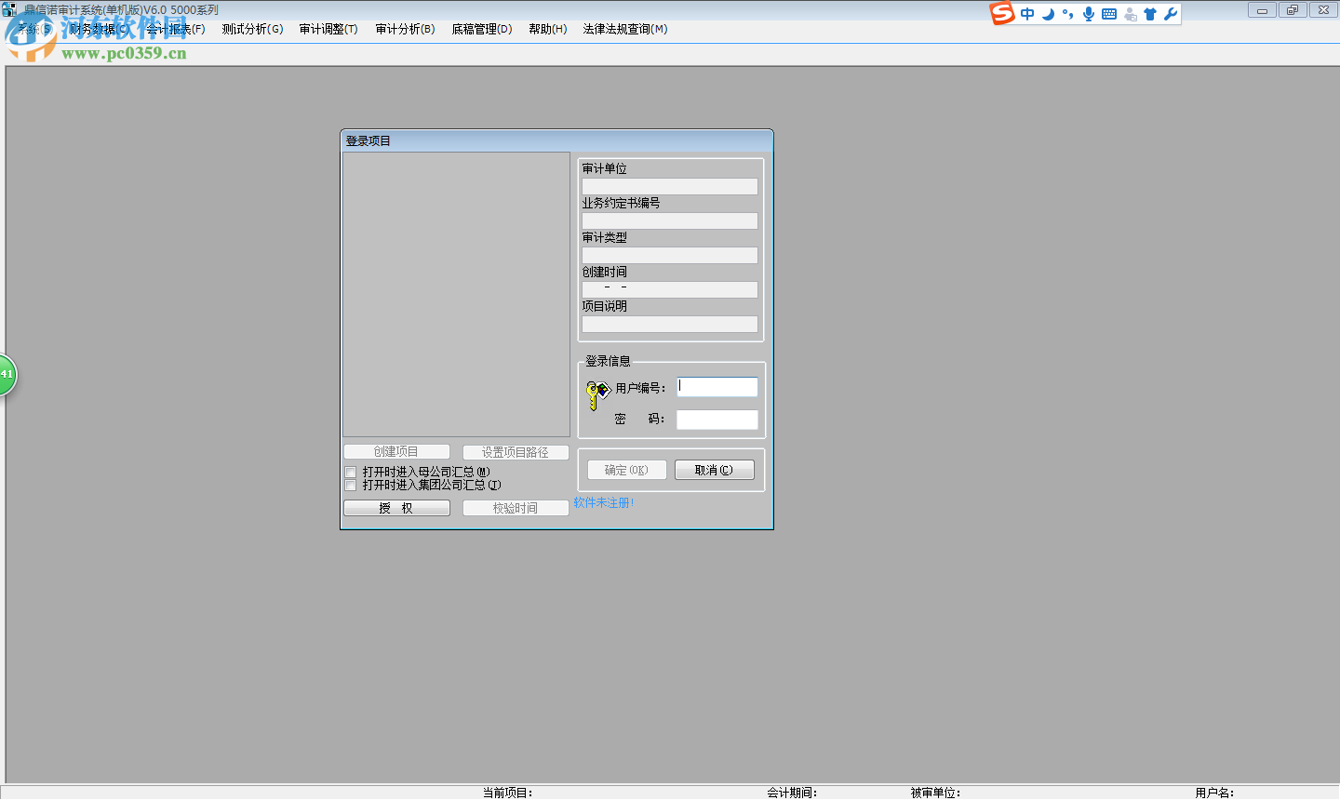Click the user account icon in Sogou toolbar

(x=1130, y=14)
